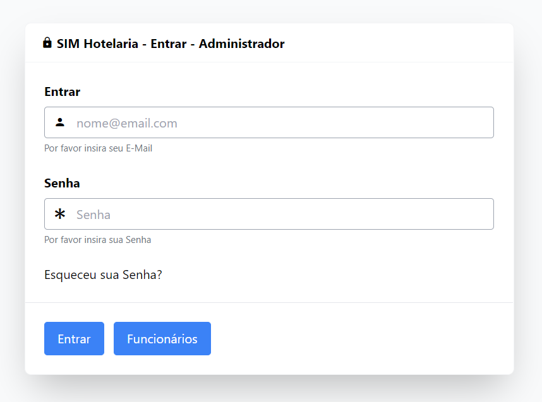542x402 pixels.
Task: Click the word 'Administrador' in the header
Action: [x=241, y=44]
